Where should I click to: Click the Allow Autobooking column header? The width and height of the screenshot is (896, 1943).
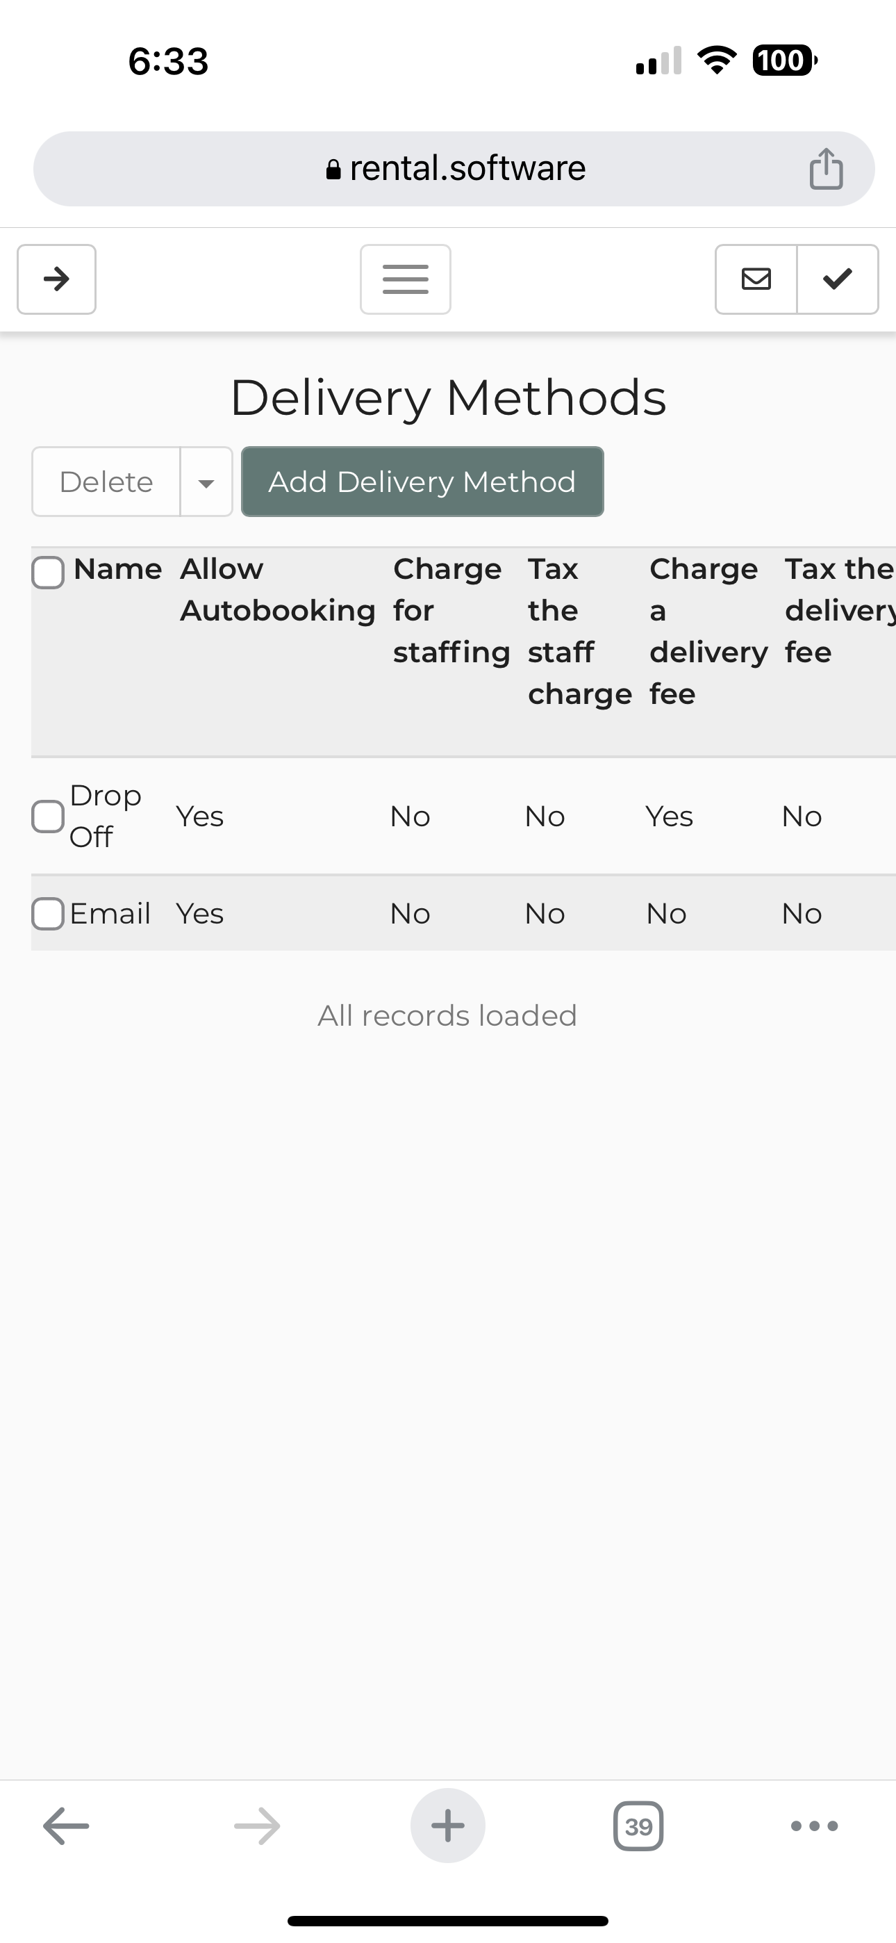tap(277, 589)
